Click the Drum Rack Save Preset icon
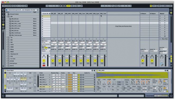The image size is (175, 100). (94, 71)
